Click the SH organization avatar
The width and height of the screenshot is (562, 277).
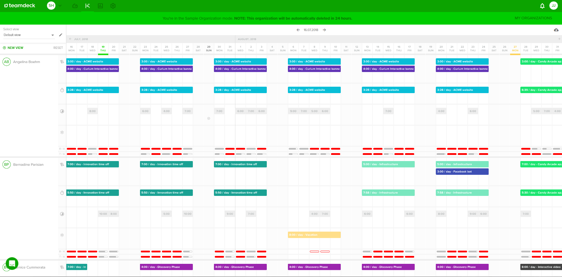[x=51, y=6]
